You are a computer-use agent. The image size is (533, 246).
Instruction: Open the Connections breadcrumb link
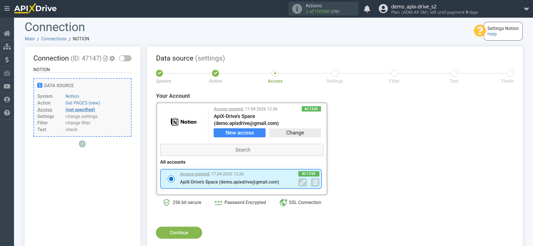(54, 39)
